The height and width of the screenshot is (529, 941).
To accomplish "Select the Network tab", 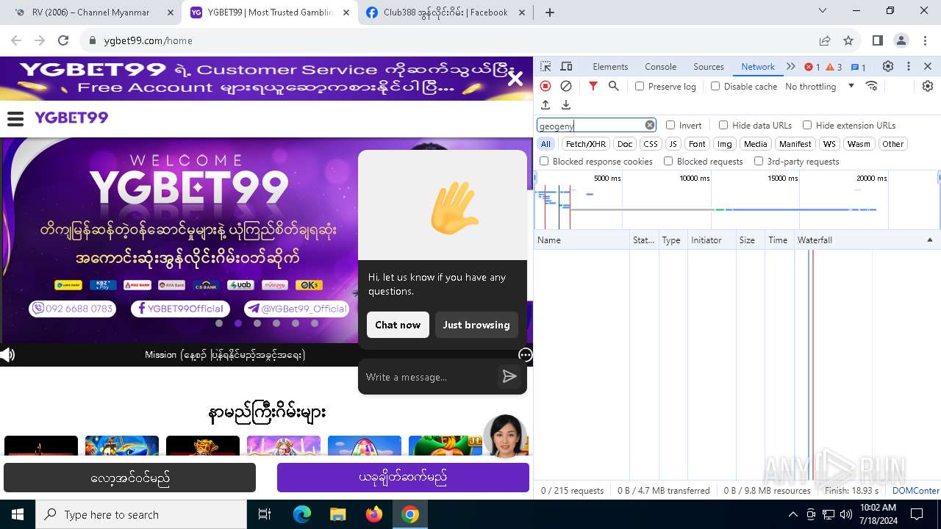I will 758,66.
